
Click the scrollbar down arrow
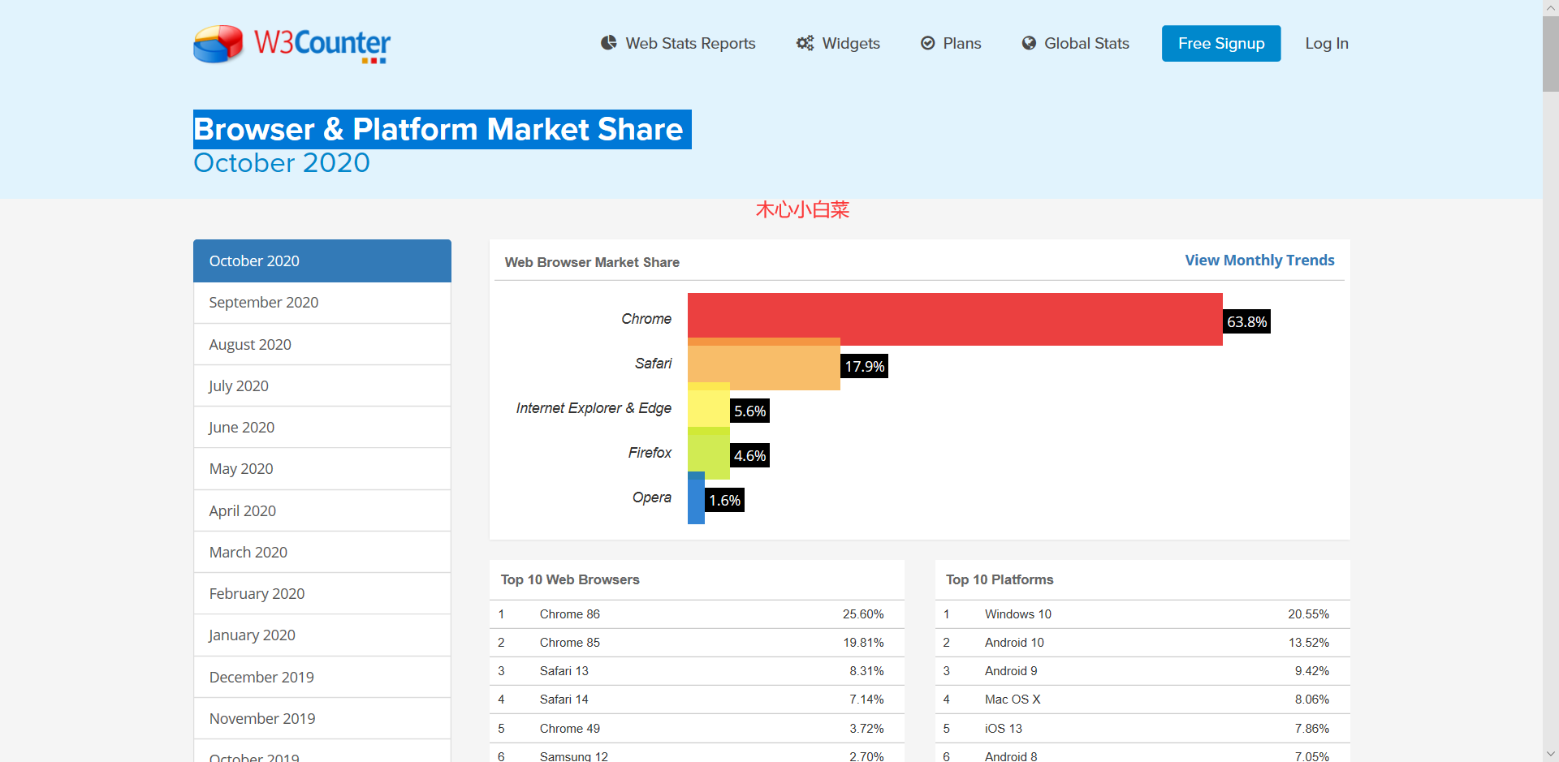coord(1551,754)
